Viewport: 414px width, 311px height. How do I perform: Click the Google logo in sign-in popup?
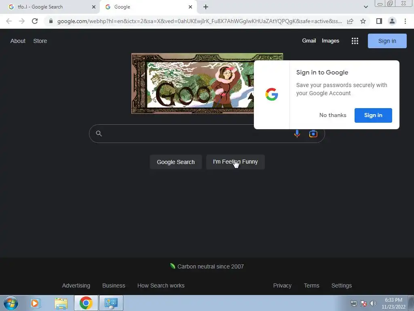(x=271, y=94)
